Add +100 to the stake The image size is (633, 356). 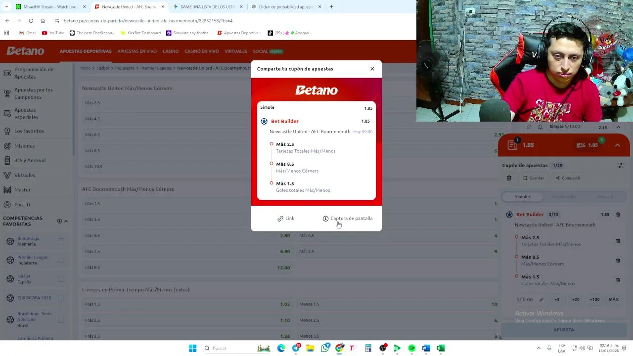tap(594, 300)
